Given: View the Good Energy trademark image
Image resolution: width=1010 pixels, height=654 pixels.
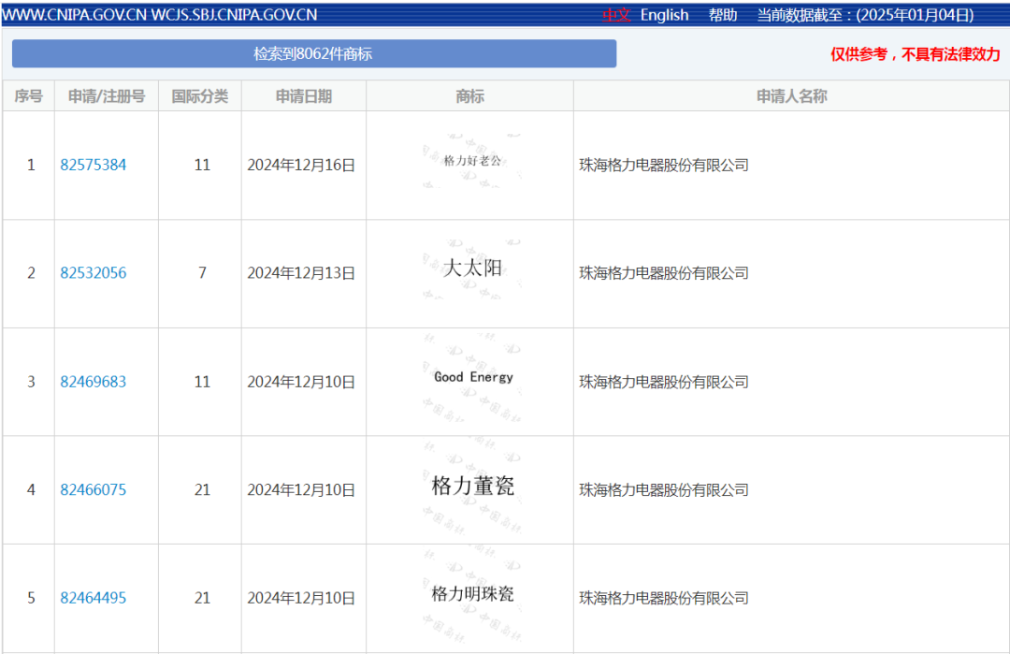Looking at the screenshot, I should [x=472, y=378].
